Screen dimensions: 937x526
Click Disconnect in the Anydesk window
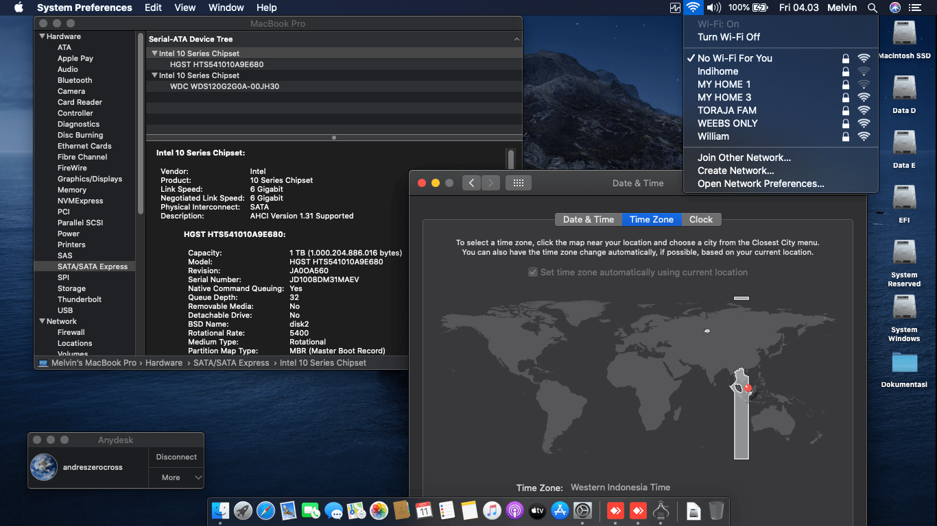coord(176,457)
